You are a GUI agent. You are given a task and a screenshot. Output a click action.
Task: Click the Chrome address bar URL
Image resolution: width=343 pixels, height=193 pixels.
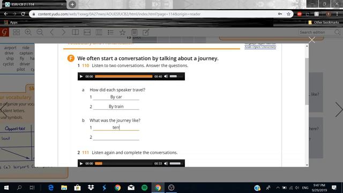point(119,14)
